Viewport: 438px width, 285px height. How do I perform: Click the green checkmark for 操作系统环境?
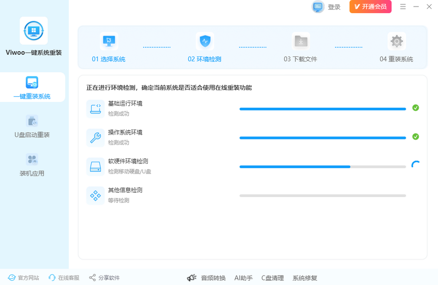click(415, 136)
